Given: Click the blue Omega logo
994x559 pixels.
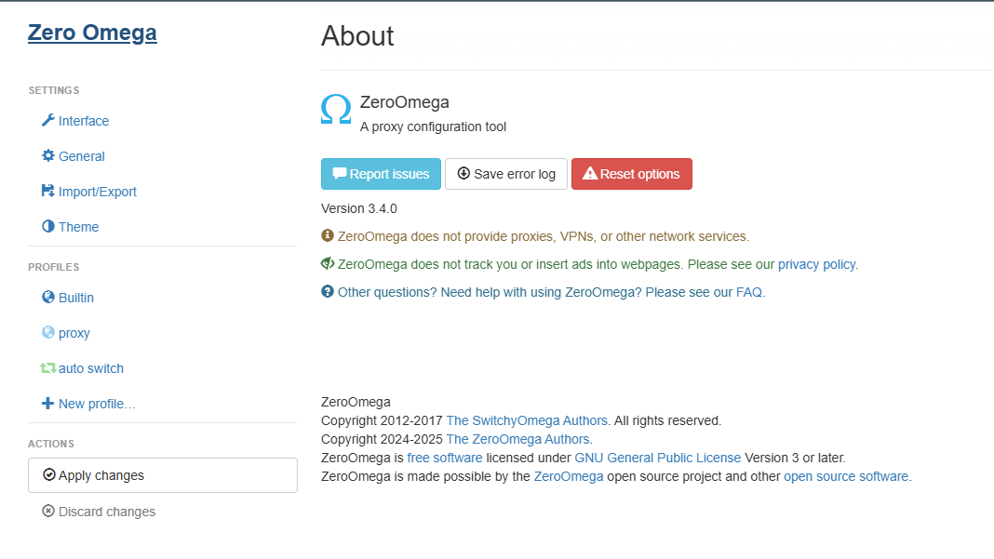Looking at the screenshot, I should pos(336,109).
